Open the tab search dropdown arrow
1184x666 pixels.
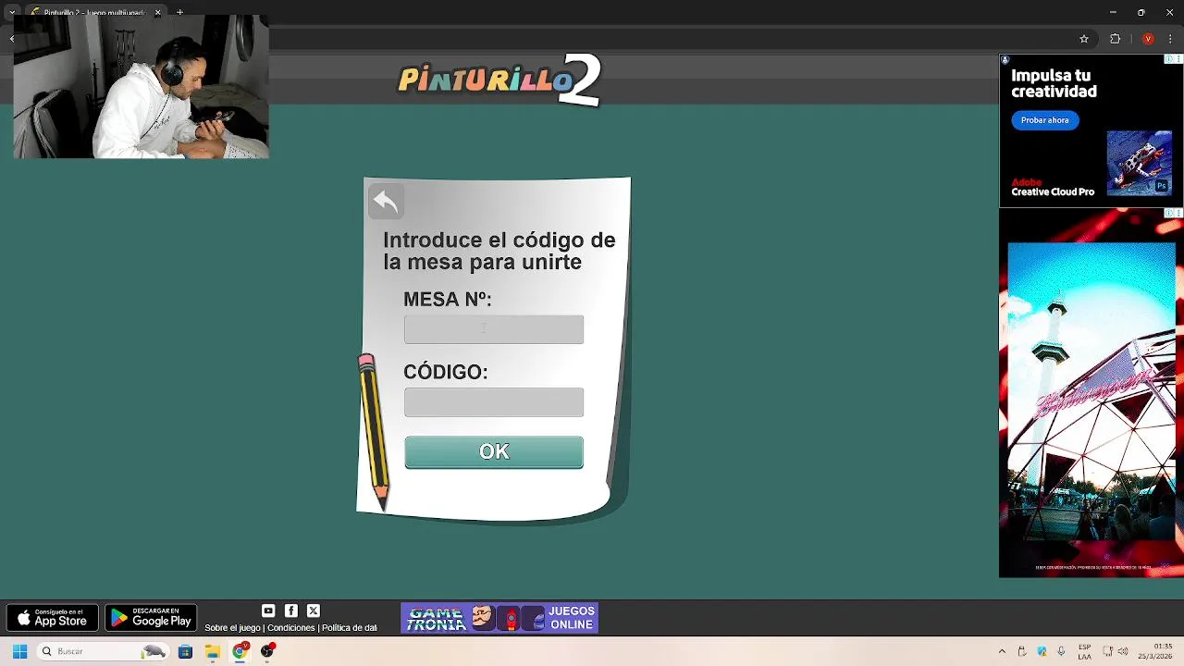pos(11,13)
